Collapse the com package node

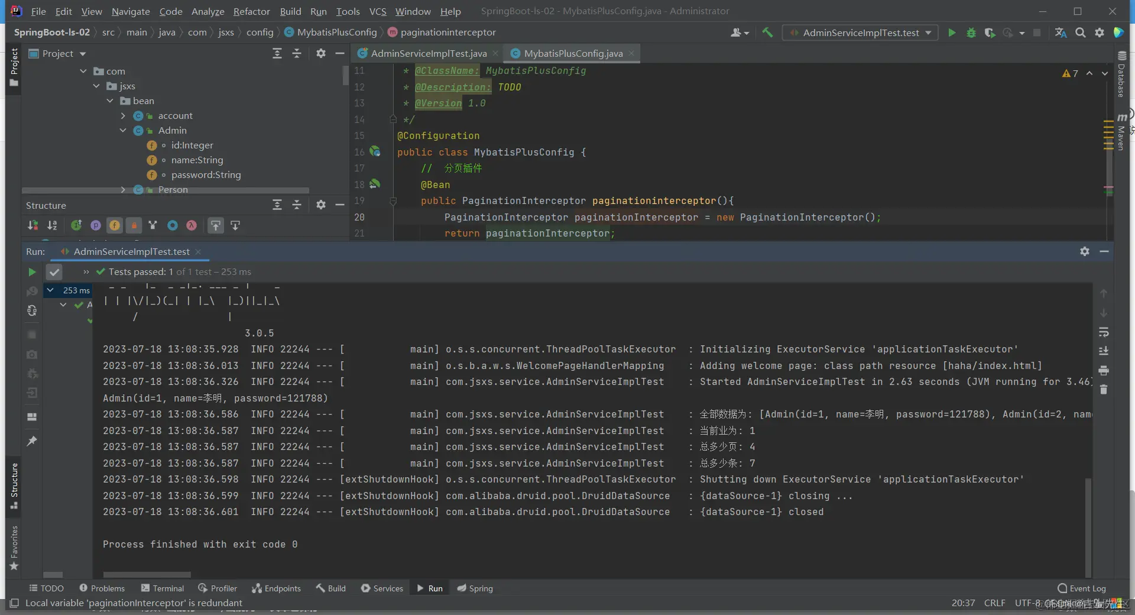83,71
